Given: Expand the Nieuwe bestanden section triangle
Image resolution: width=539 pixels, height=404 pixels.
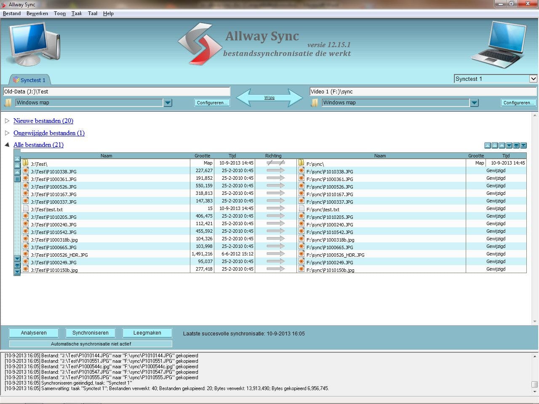Looking at the screenshot, I should click(x=7, y=121).
